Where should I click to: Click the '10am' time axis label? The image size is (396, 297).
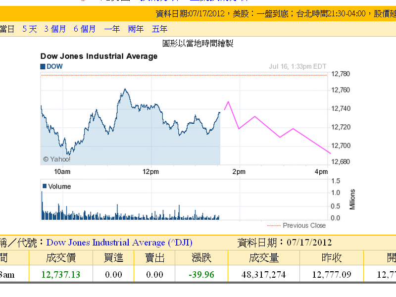62,172
